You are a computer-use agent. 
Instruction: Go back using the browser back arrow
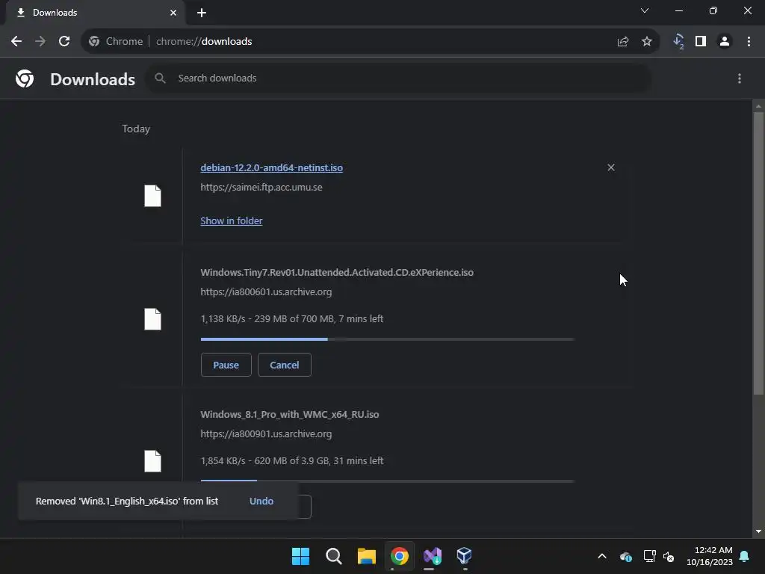16,42
